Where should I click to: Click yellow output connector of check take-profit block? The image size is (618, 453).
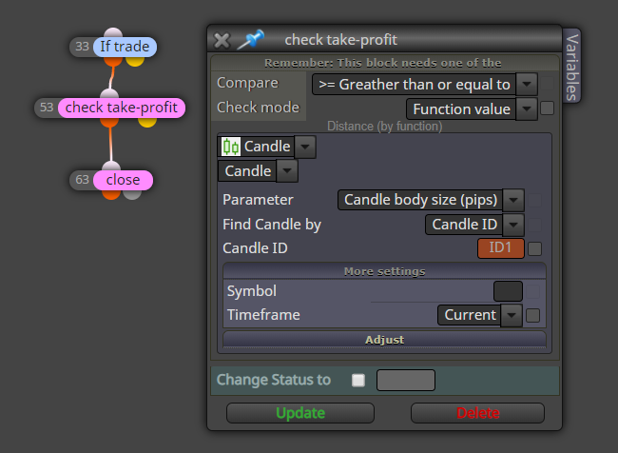click(147, 122)
